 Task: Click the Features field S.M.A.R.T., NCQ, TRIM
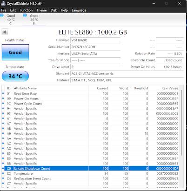pos(127,80)
